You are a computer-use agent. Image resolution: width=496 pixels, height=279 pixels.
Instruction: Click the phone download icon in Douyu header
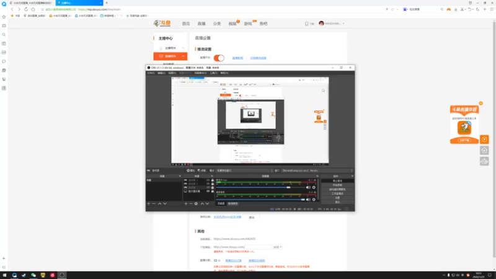(306, 24)
